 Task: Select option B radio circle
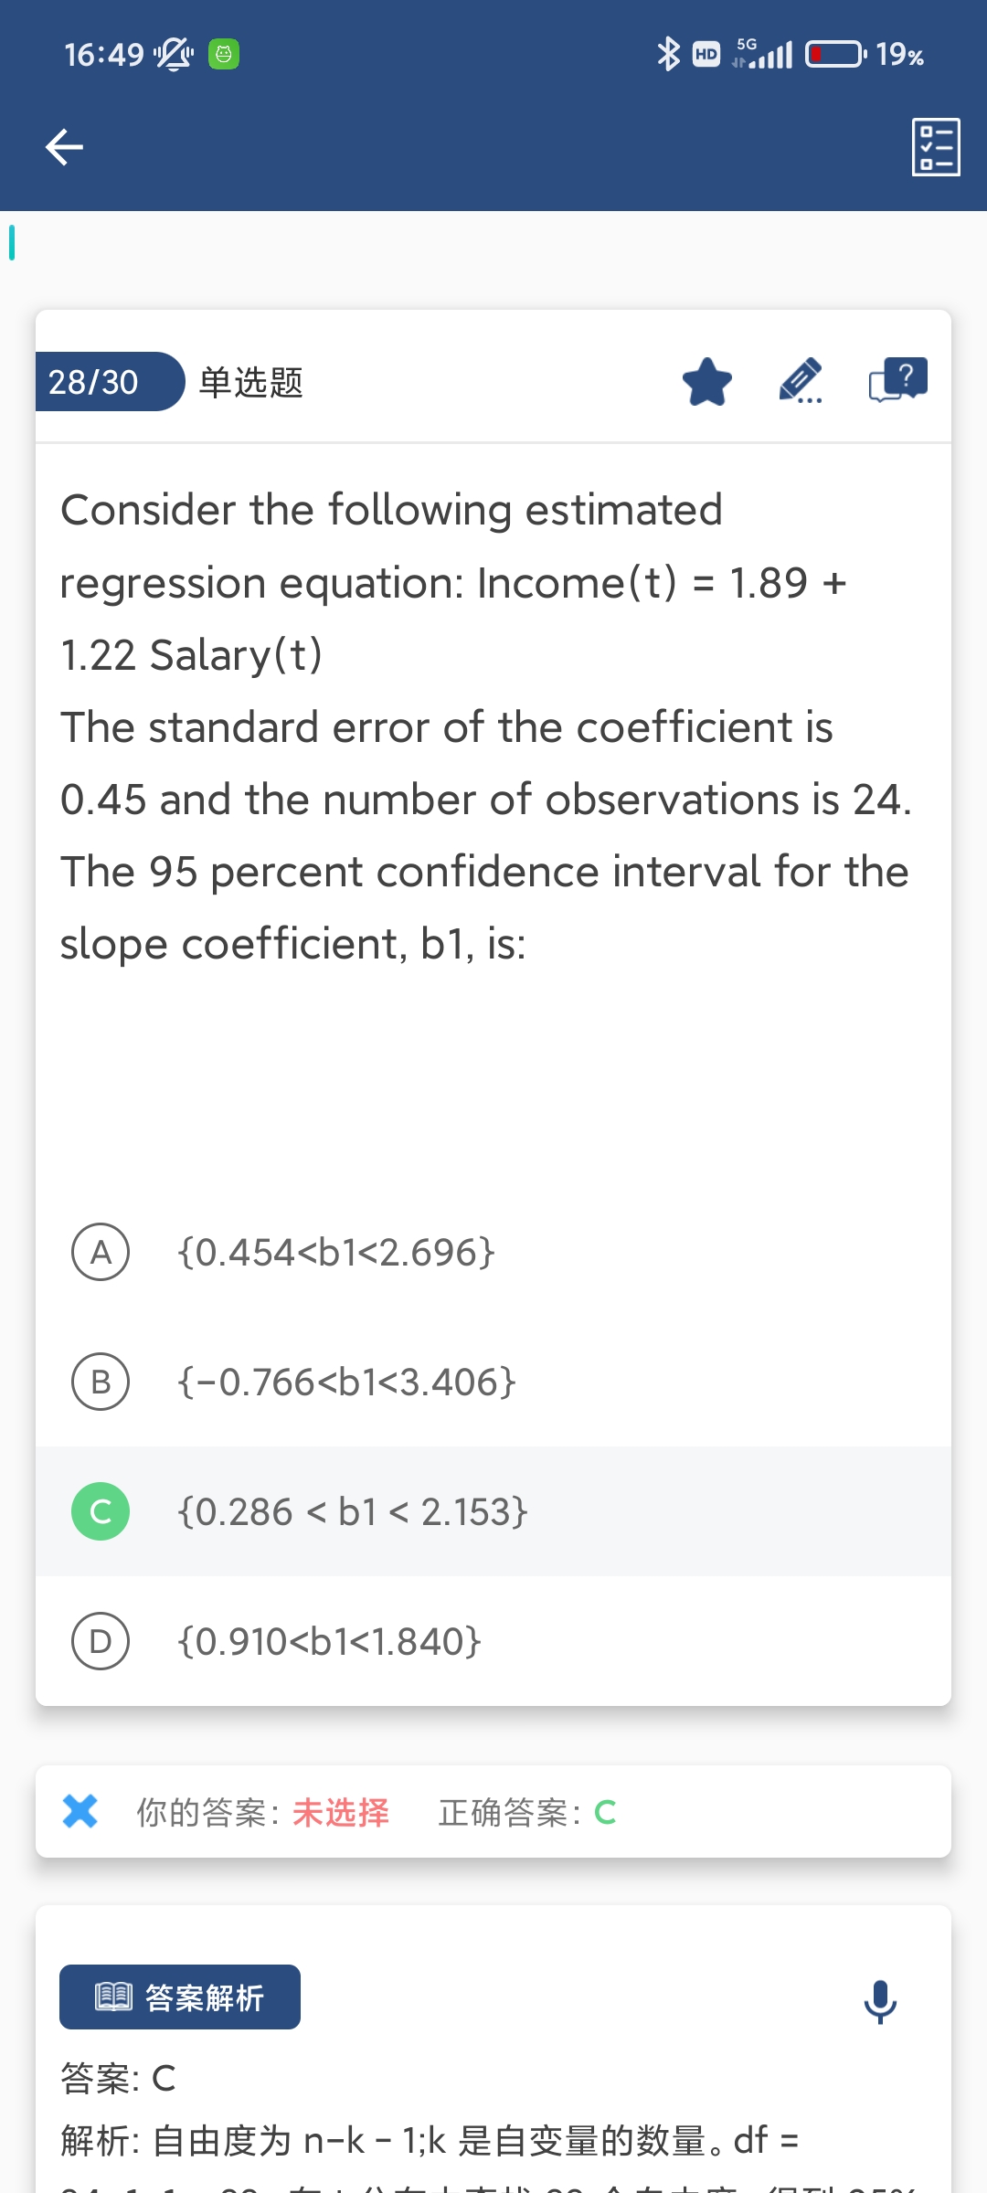pos(101,1382)
